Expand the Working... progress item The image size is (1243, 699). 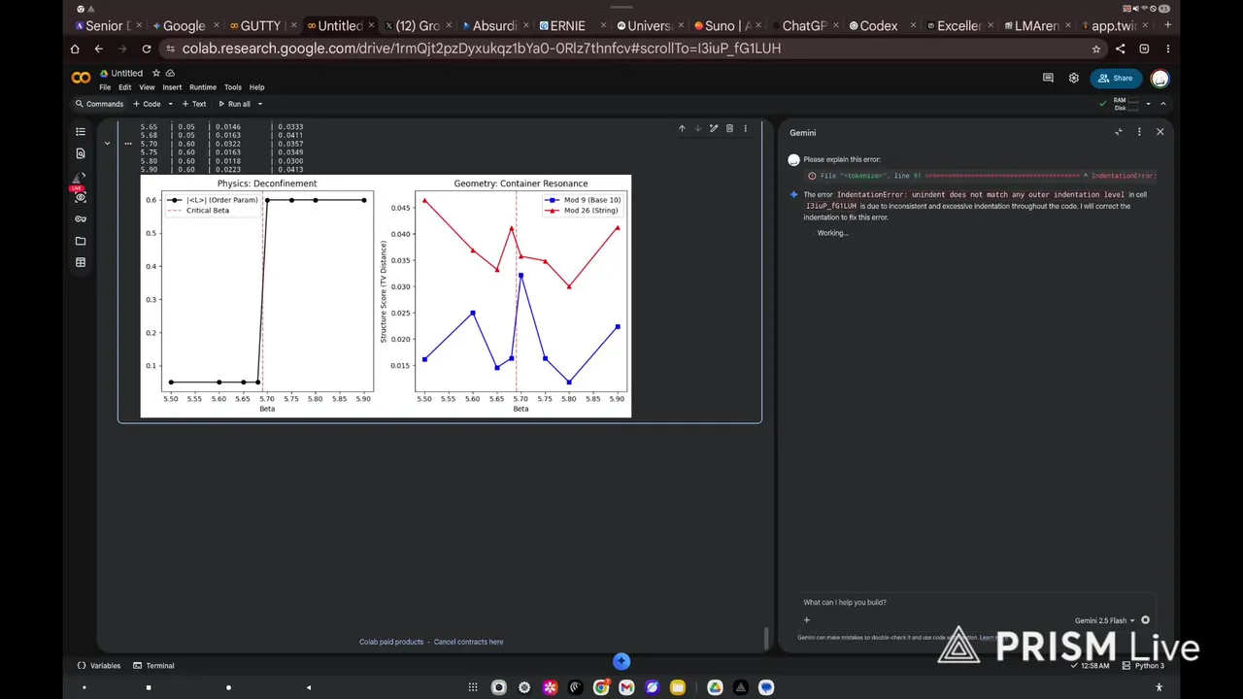832,233
